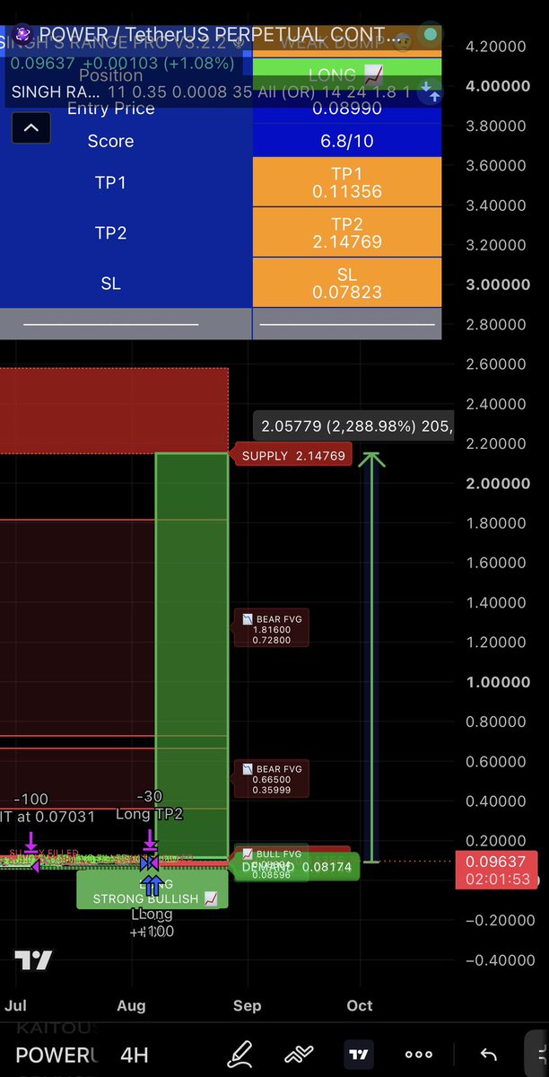This screenshot has height=1077, width=549.
Task: Select the DEMAND 0.08174 label
Action: pos(296,867)
